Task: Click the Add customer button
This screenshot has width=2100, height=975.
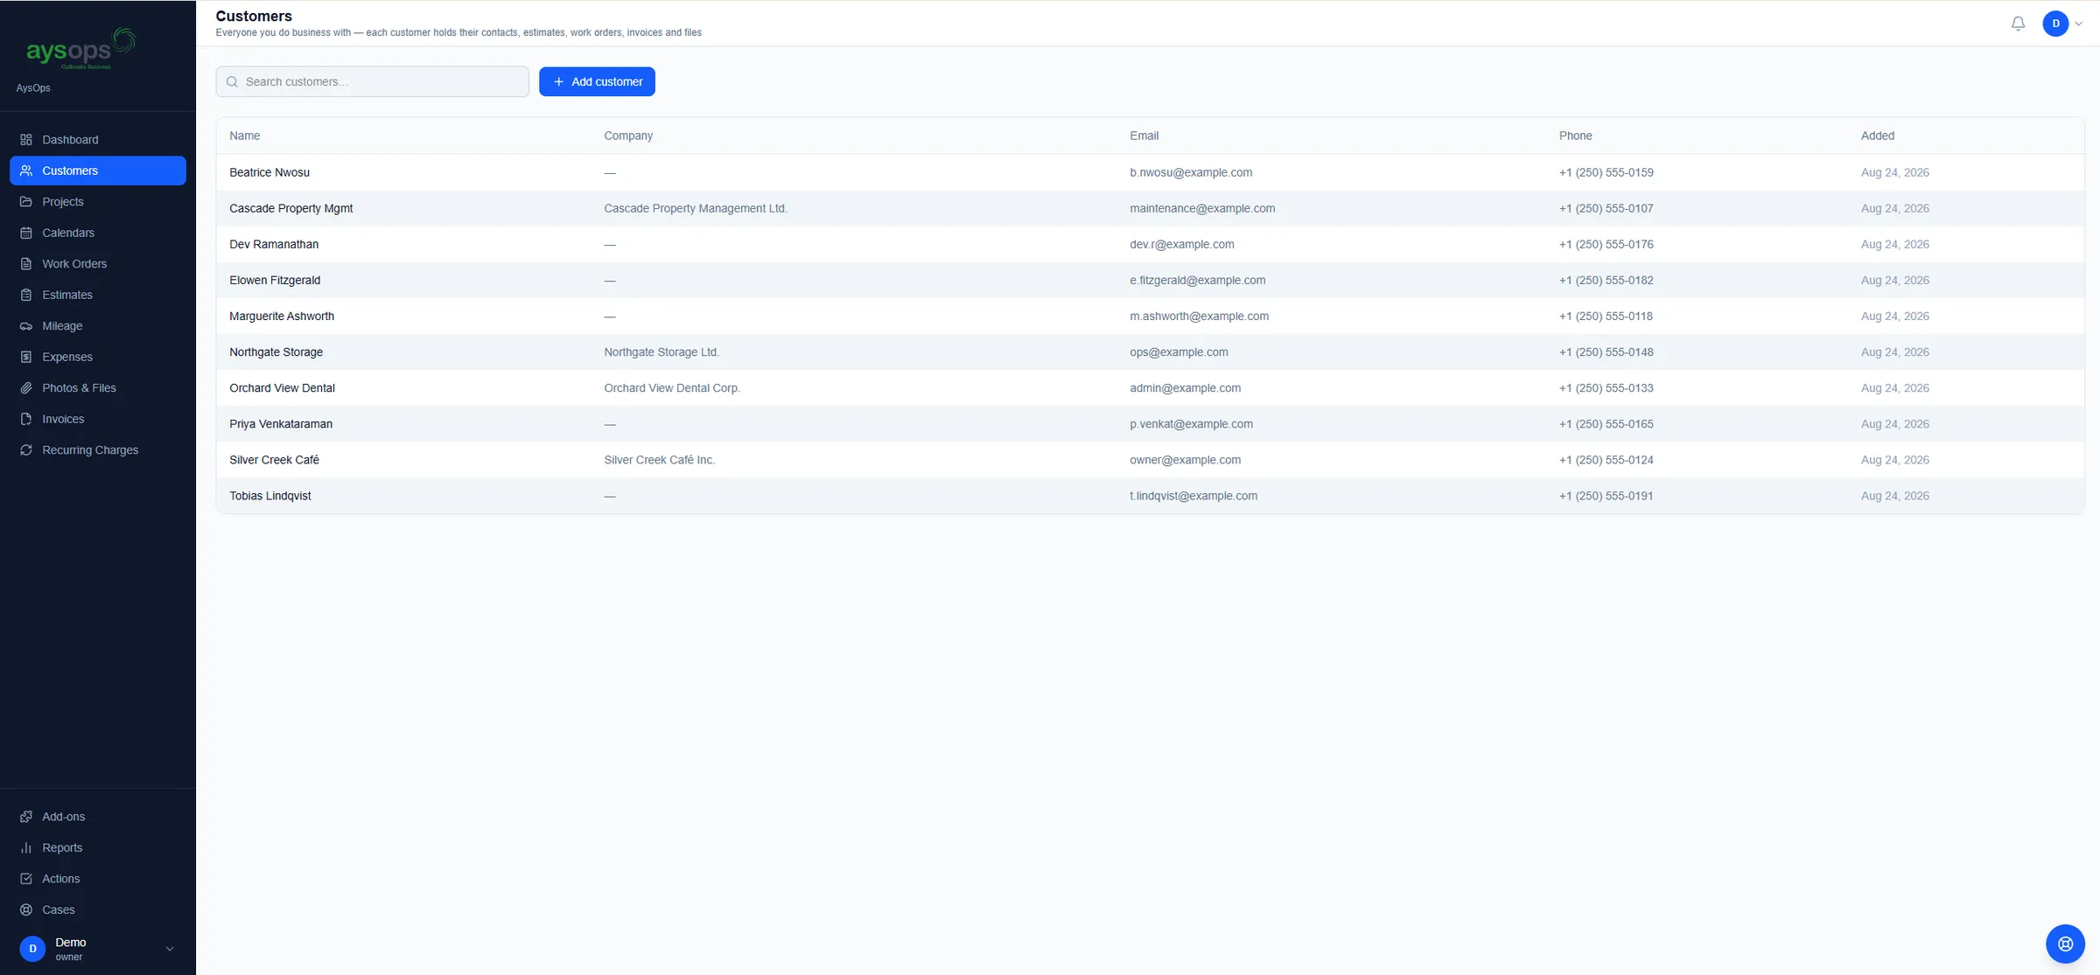Action: (597, 81)
